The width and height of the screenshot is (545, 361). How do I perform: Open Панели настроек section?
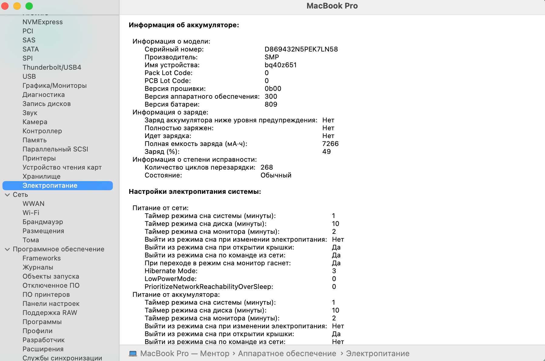(x=51, y=304)
